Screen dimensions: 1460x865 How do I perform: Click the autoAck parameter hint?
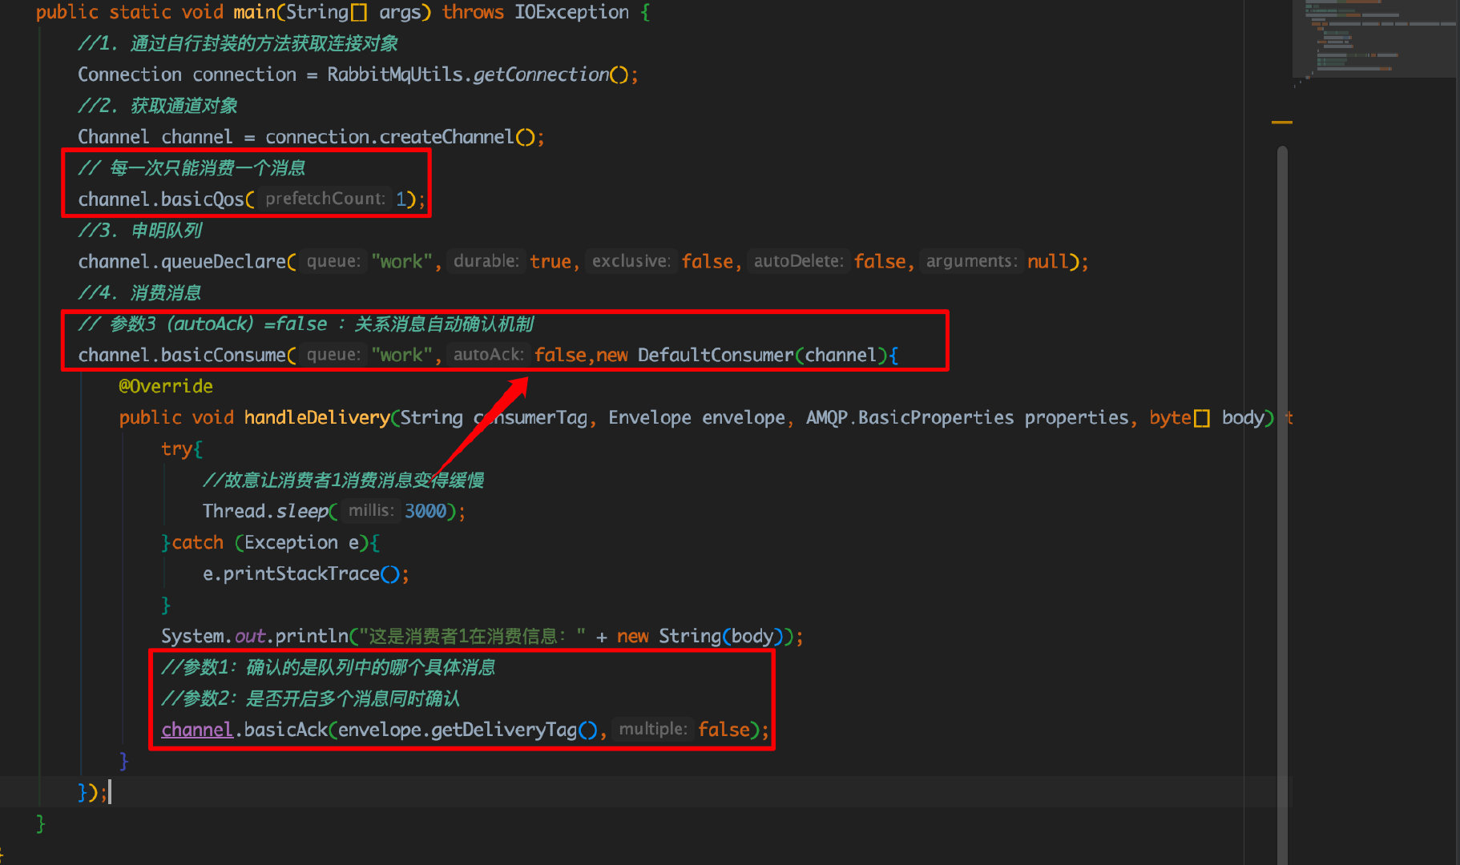click(488, 355)
